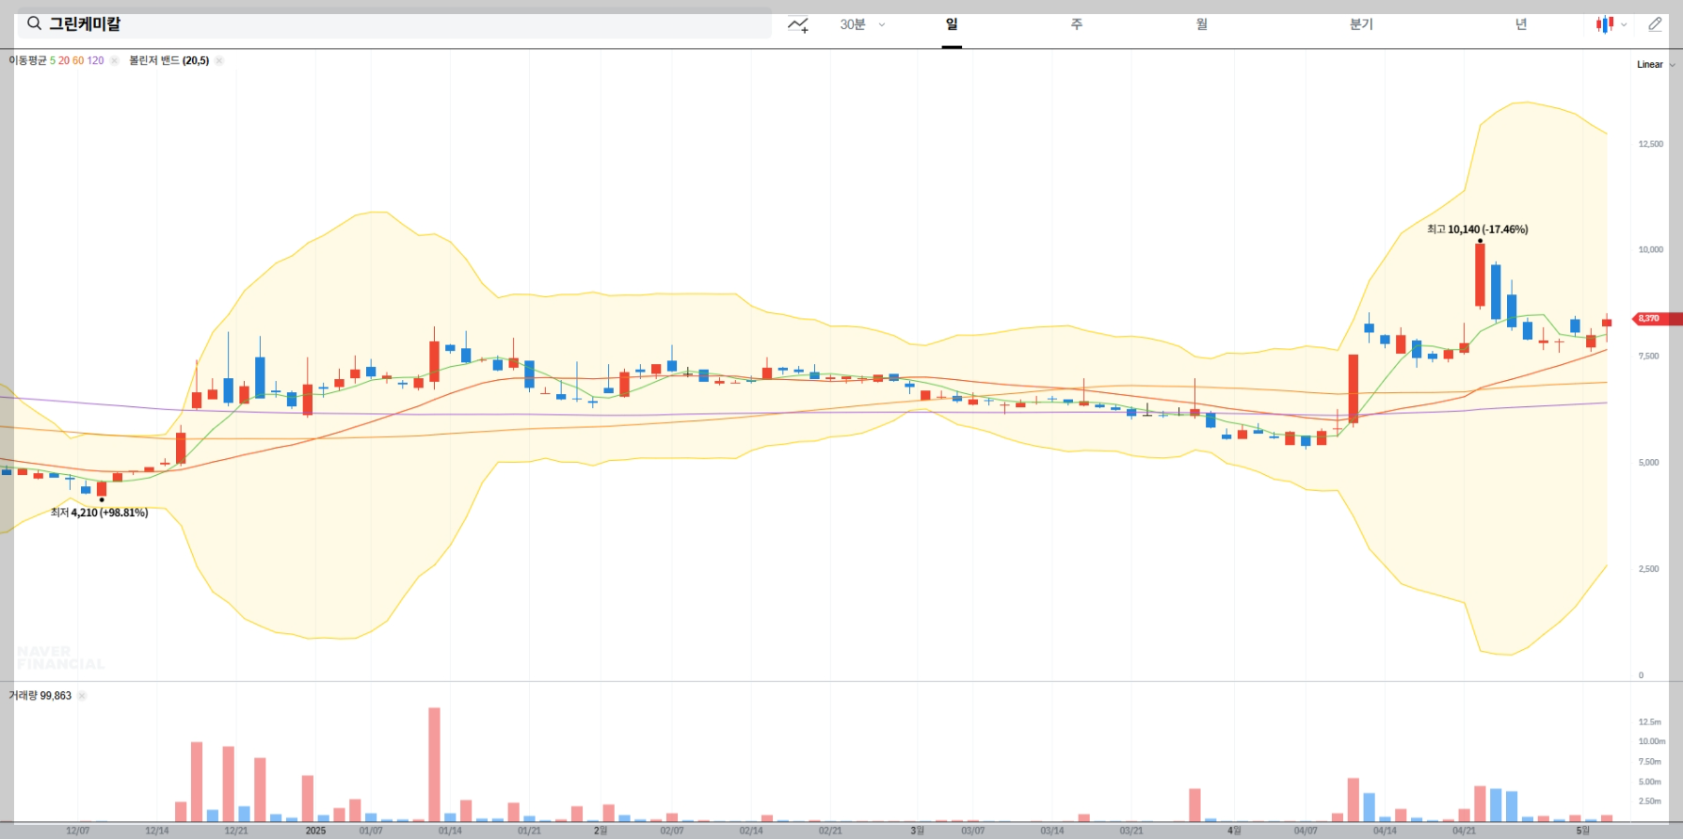
Task: Open the add indicator chart icon
Action: [798, 24]
